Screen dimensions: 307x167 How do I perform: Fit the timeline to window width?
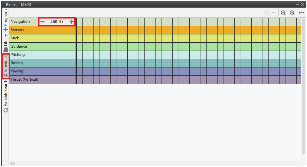point(301,13)
